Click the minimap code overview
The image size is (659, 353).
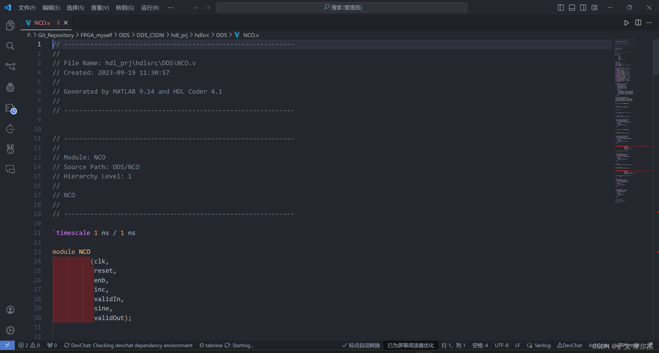tap(633, 122)
